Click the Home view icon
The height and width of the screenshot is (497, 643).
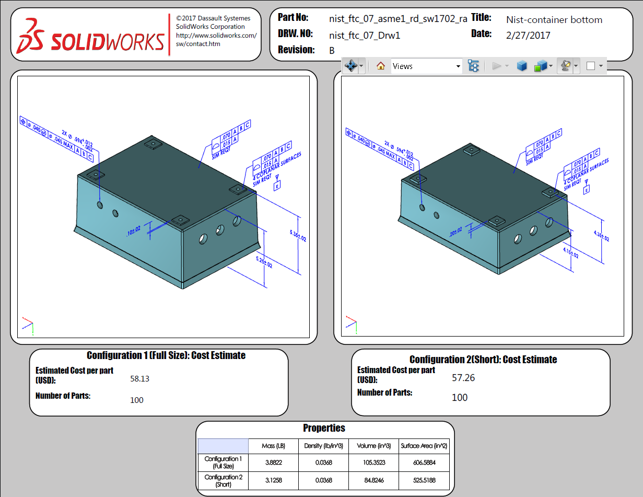click(x=380, y=65)
